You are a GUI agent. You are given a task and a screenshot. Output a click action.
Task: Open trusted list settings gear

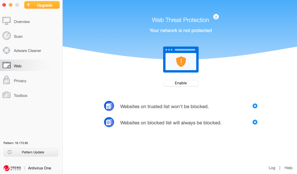pyautogui.click(x=255, y=106)
